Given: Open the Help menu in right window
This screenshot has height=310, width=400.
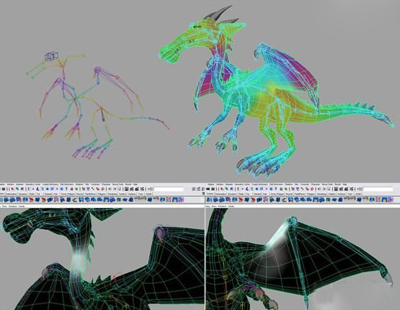Looking at the screenshot, I should [344, 184].
